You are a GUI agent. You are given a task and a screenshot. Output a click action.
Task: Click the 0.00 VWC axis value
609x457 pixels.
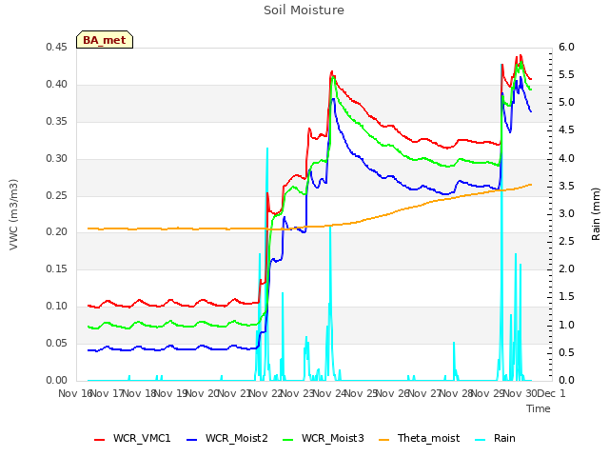57,380
